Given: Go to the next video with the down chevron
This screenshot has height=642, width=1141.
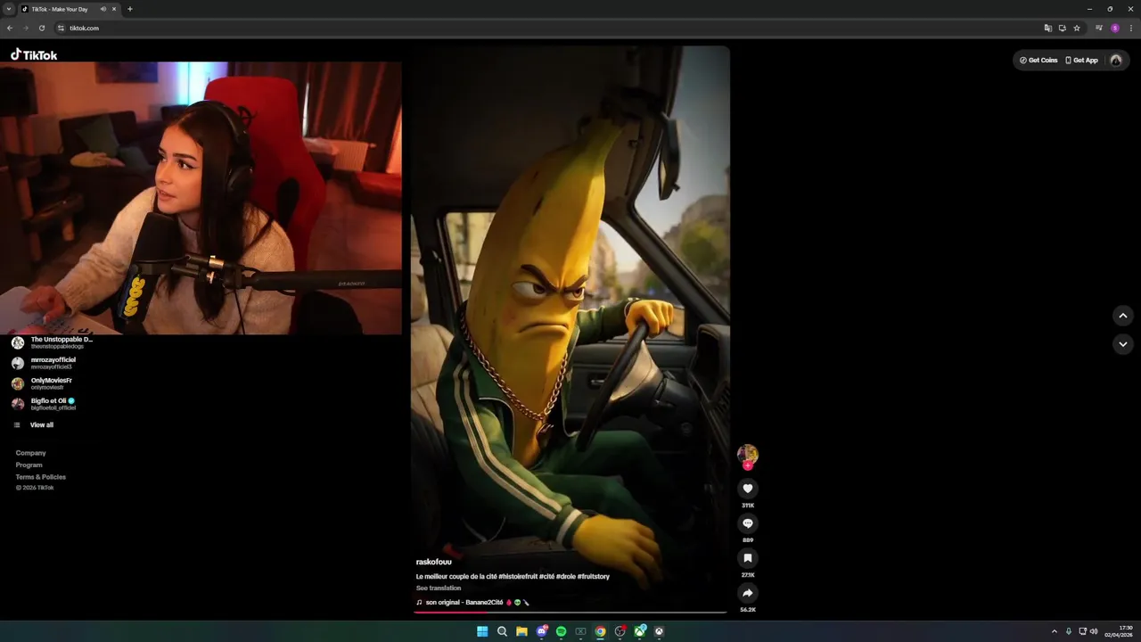Looking at the screenshot, I should 1123,344.
